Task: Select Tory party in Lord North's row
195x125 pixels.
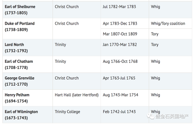Action: [x=155, y=45]
